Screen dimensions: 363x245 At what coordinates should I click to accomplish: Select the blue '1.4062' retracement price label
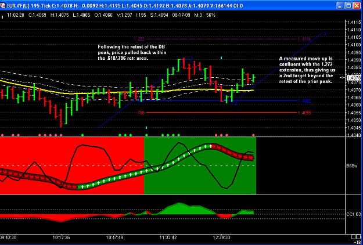pos(304,101)
